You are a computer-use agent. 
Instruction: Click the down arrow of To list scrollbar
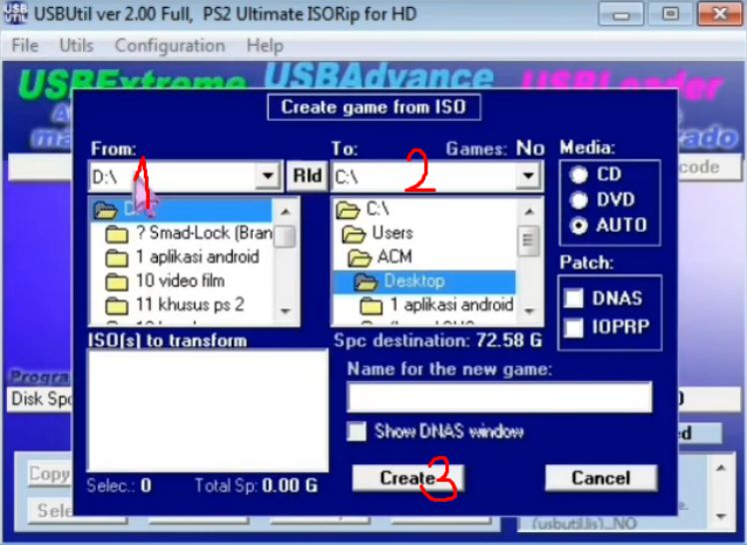[x=529, y=311]
